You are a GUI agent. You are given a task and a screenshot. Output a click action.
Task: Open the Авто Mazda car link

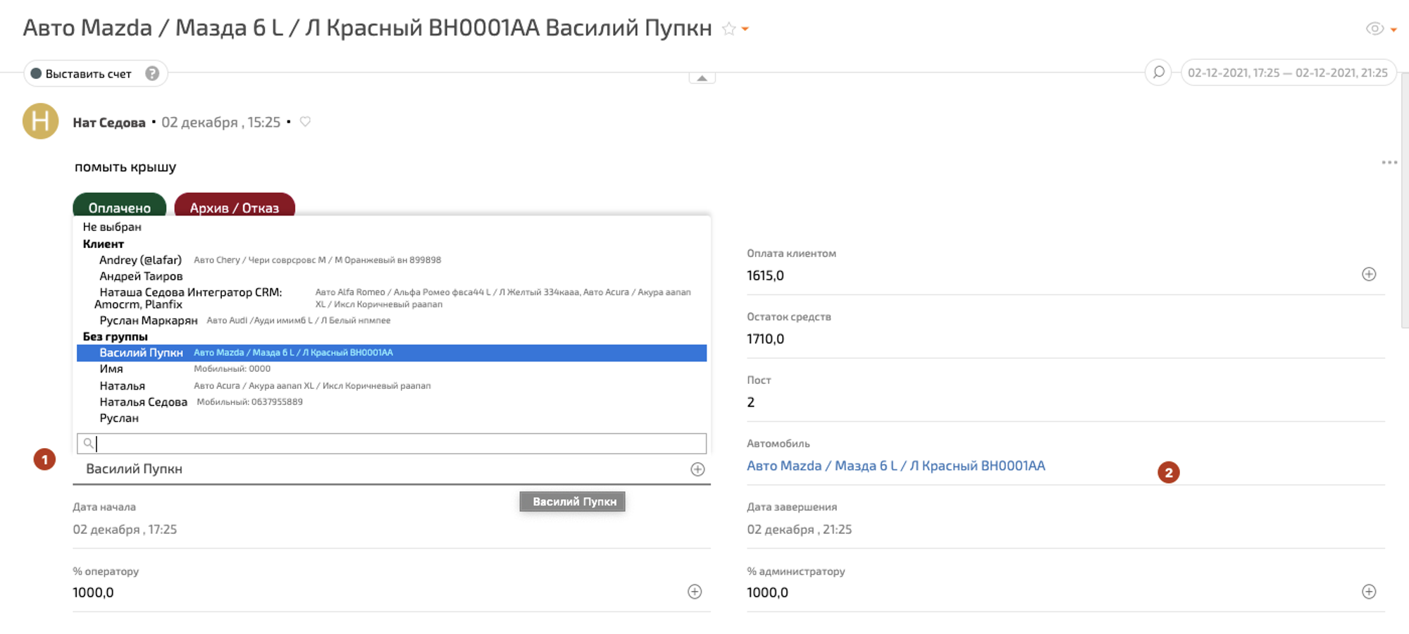(x=895, y=466)
